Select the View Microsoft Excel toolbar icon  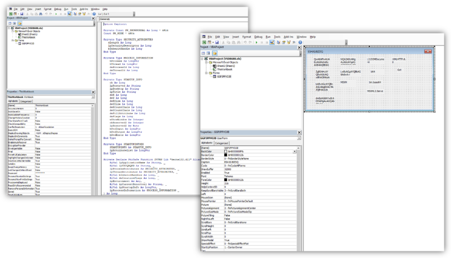(x=203, y=42)
